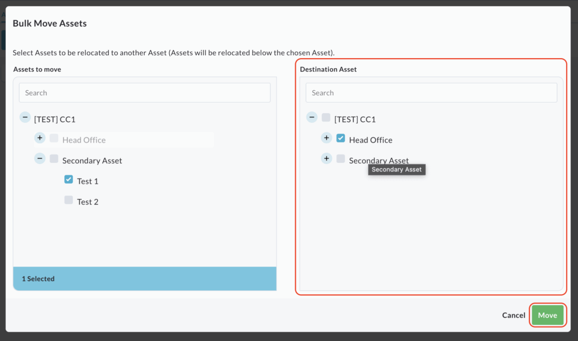Focus the Destination Asset search field
The height and width of the screenshot is (341, 578).
coord(431,93)
